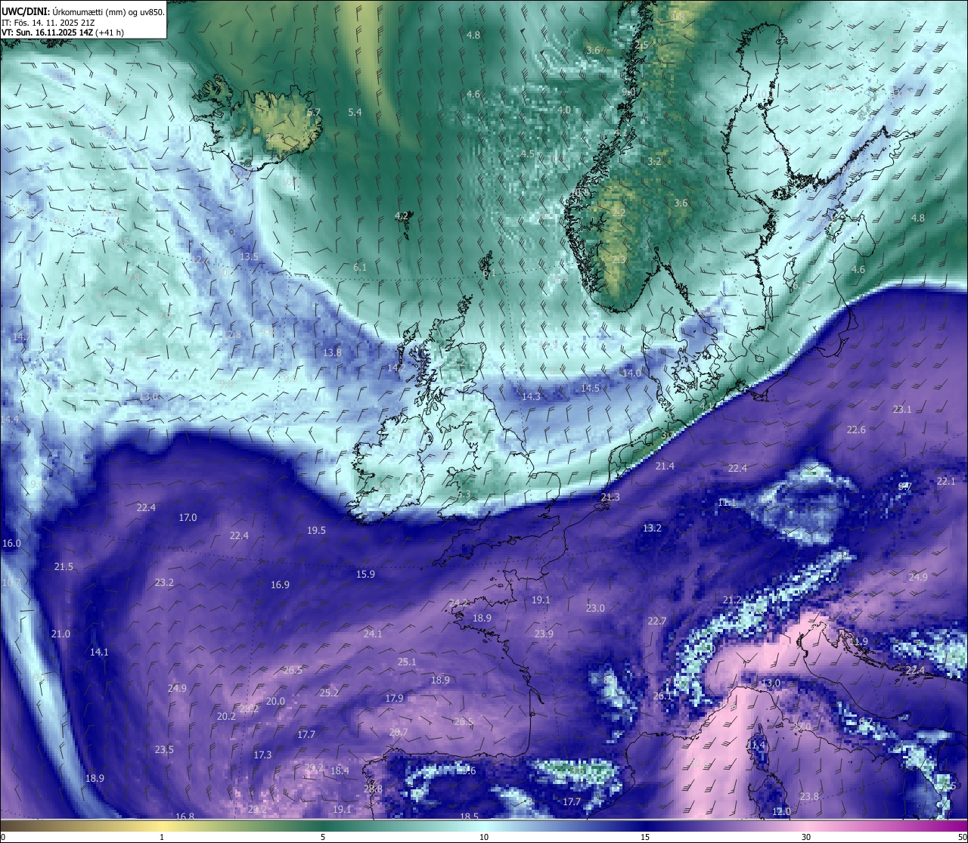
Task: Click the colorbar tick label "10"
Action: pos(484,837)
